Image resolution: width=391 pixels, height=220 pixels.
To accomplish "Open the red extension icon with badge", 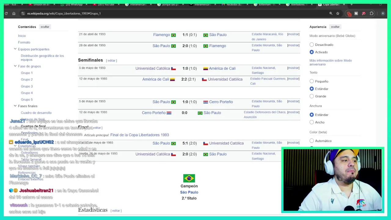I will 349,13.
